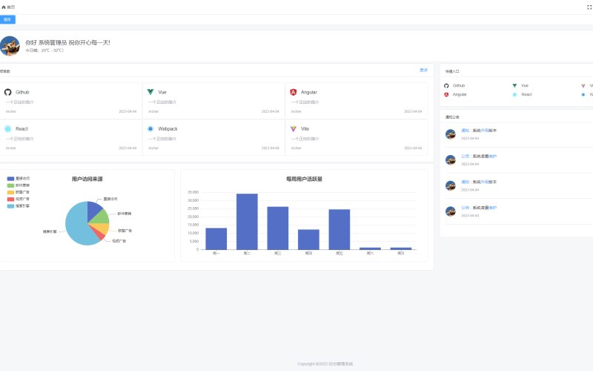This screenshot has width=593, height=371.
Task: Click the Angular icon in the quick-entry panel
Action: (x=446, y=95)
